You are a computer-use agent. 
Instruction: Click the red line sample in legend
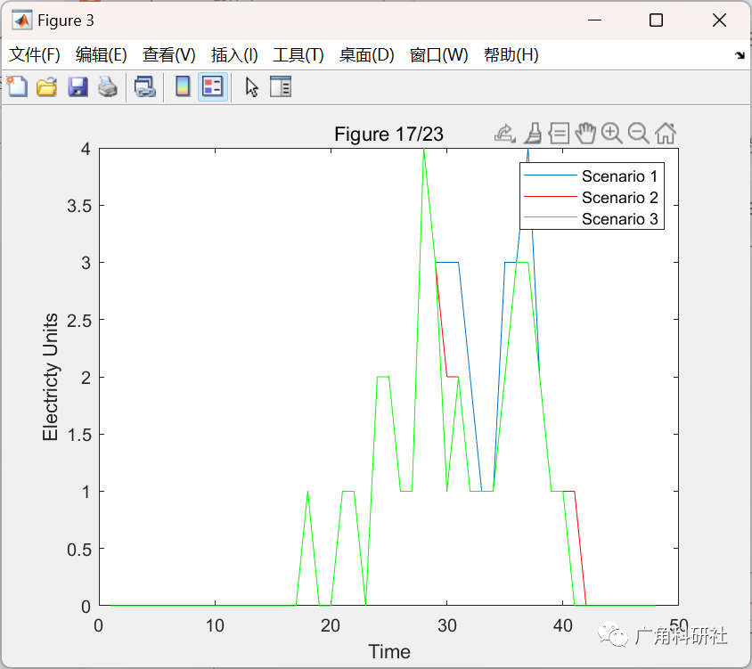click(550, 197)
